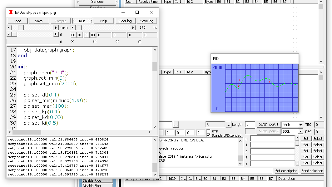Screen dimensions: 332x187
Task: Click the Type header in top list
Action: tap(167, 2)
